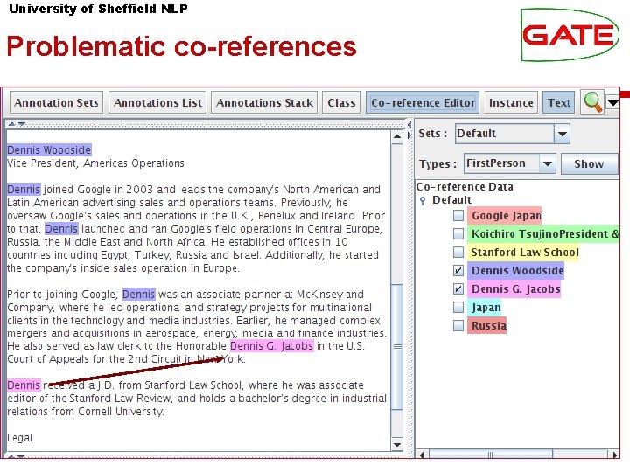Toggle the Annotation Sets view
This screenshot has width=630, height=472.
click(x=56, y=103)
